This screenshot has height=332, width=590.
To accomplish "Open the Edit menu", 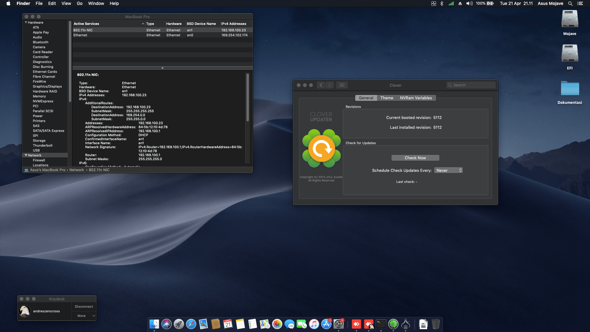I will [x=52, y=3].
